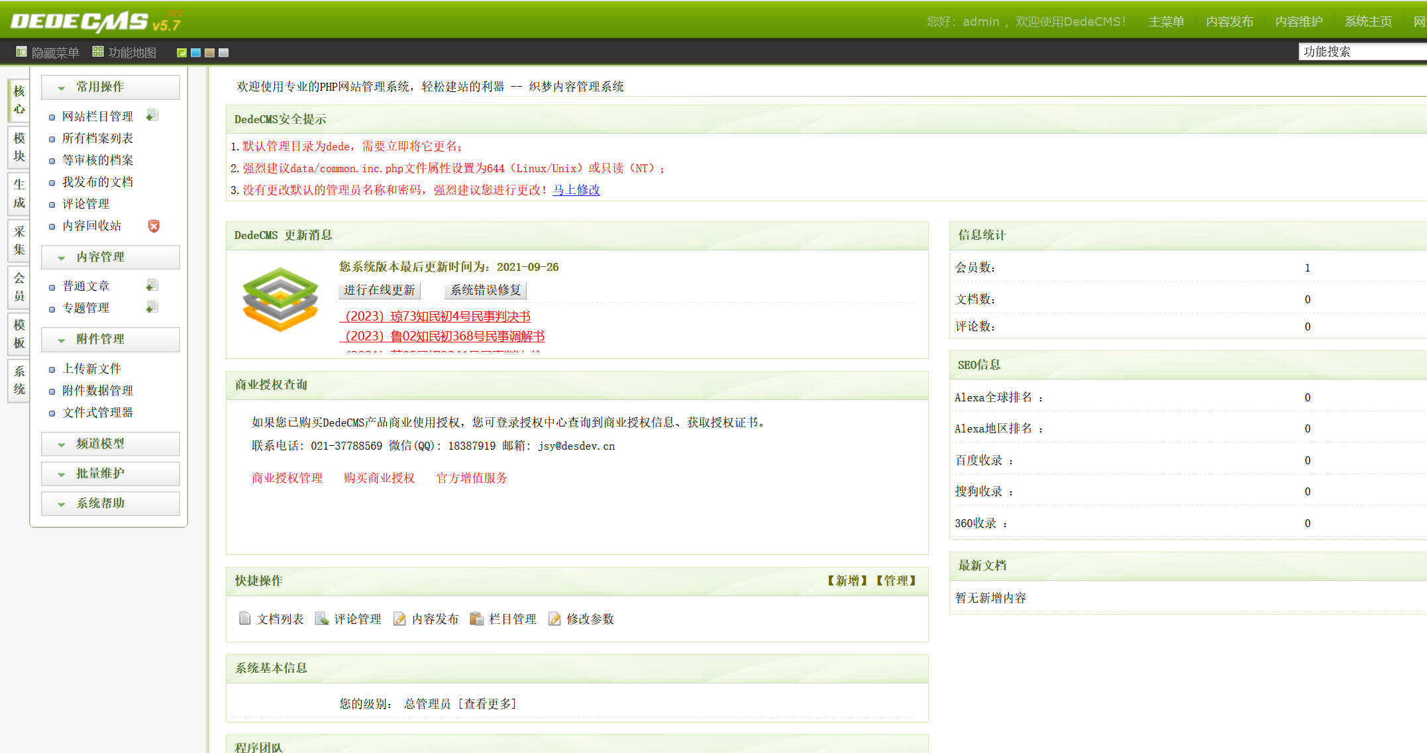
Task: Open 评论管理 in sidebar menu
Action: (85, 203)
